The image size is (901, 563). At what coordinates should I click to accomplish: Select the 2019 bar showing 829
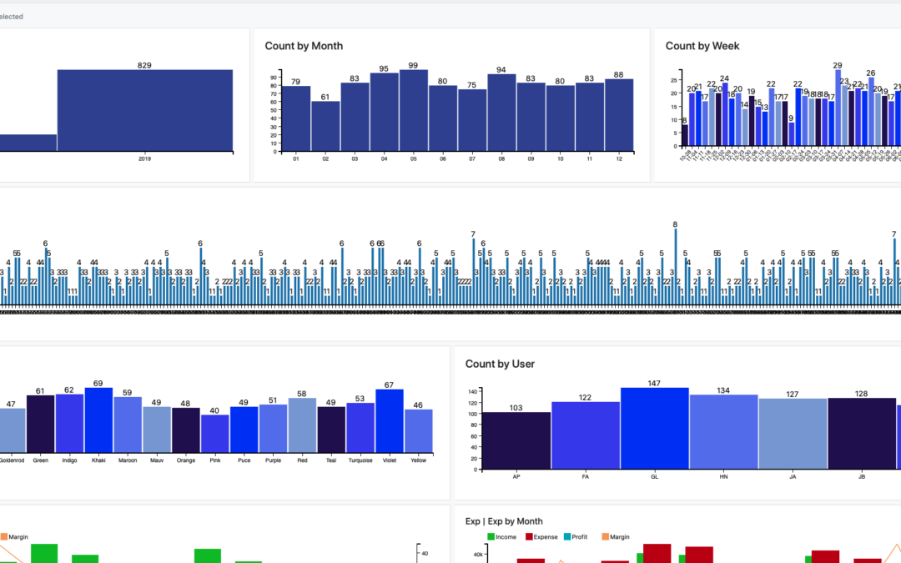[145, 110]
